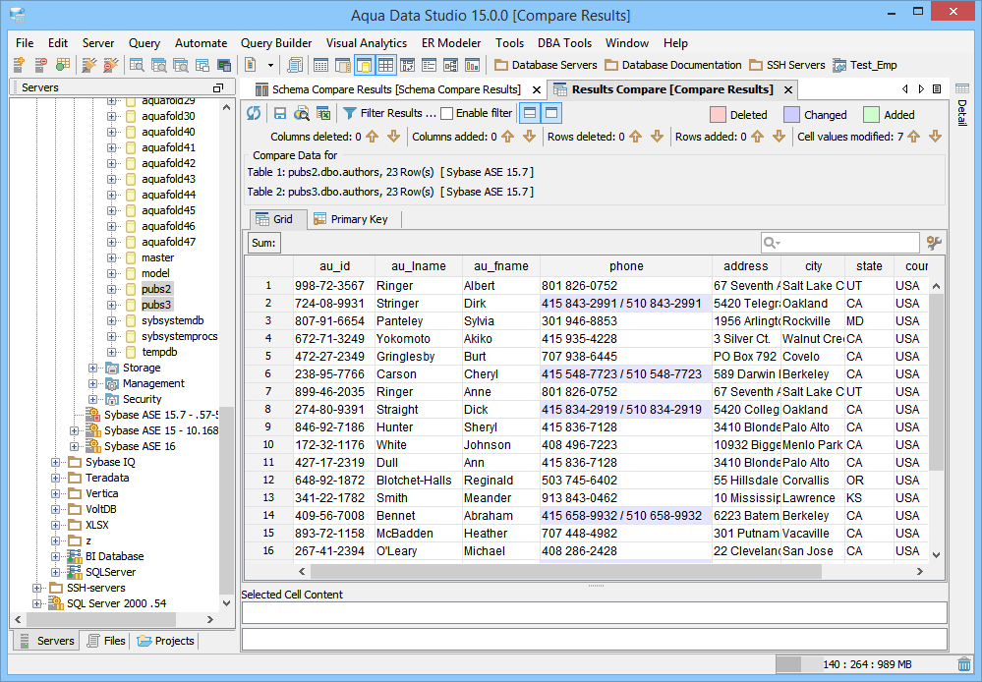This screenshot has width=982, height=682.
Task: Click the export to Excel icon
Action: click(x=323, y=113)
